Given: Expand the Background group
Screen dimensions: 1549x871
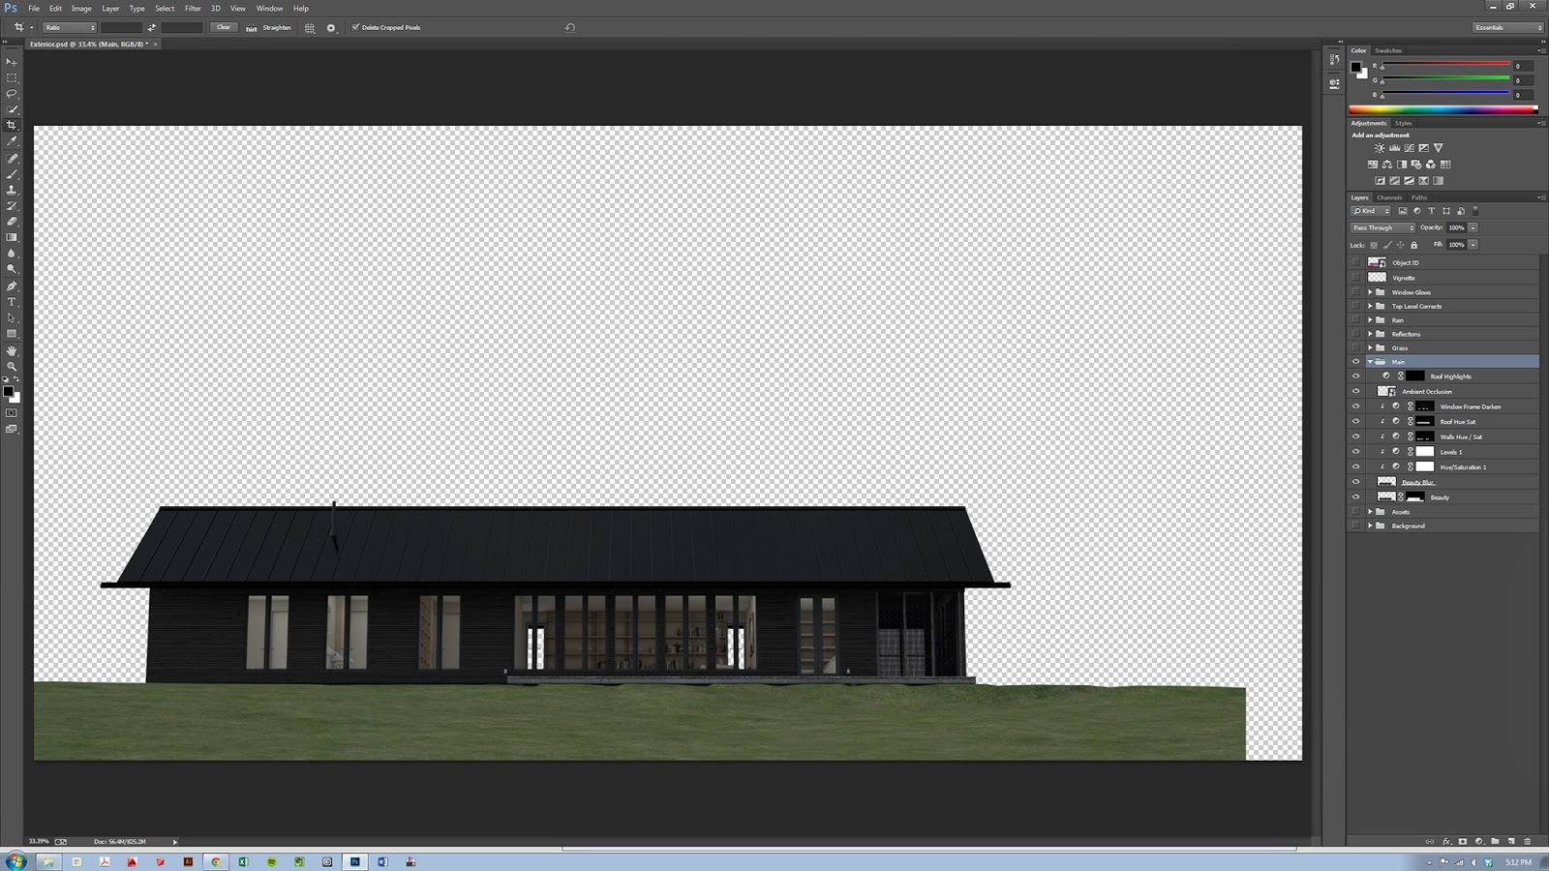Looking at the screenshot, I should [1371, 526].
